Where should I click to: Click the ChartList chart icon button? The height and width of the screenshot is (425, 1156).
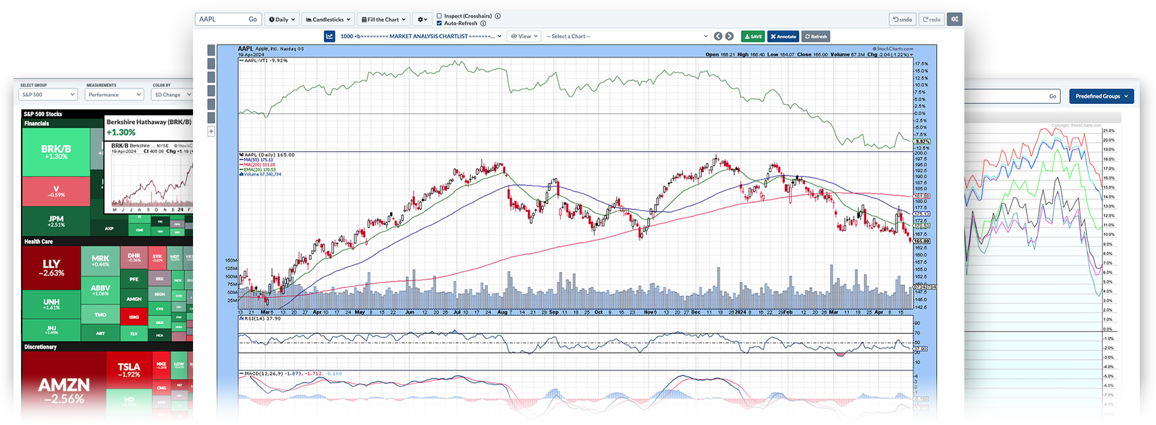coord(329,36)
